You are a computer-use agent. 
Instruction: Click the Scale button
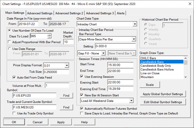[x=150, y=85]
